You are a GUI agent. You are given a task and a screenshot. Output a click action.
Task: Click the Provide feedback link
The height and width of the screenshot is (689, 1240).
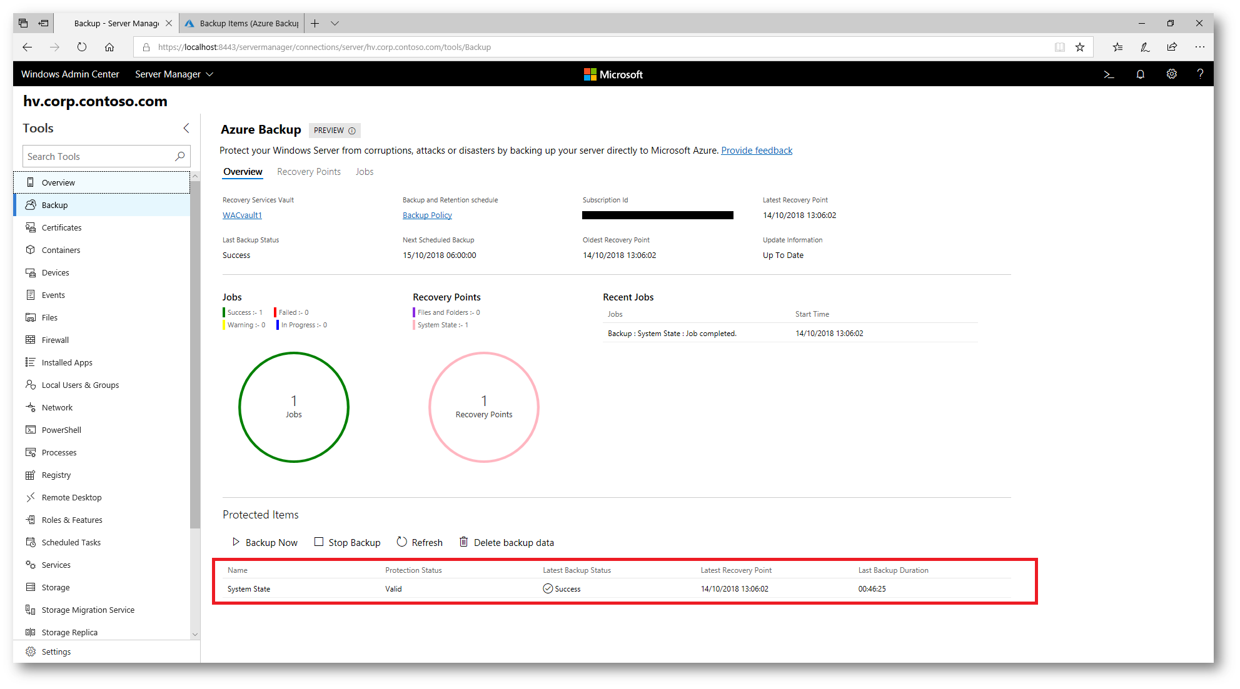tap(756, 151)
